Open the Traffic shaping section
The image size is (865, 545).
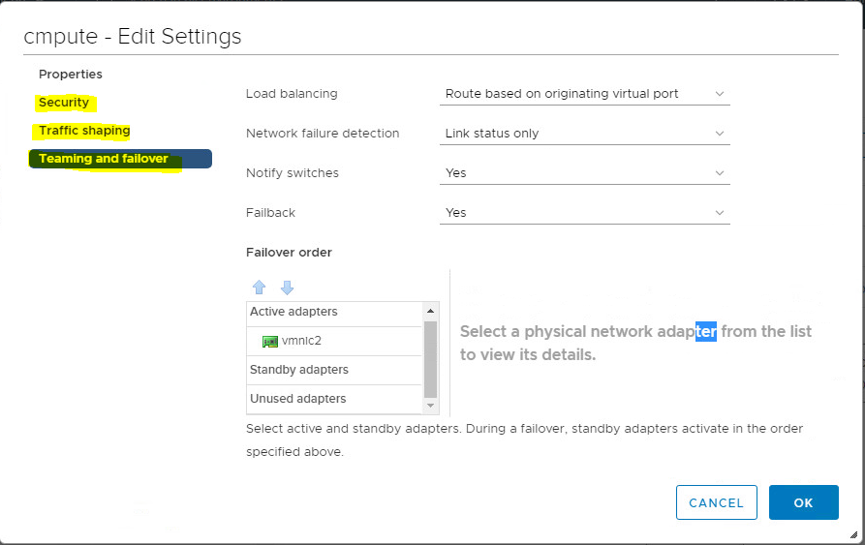tap(84, 131)
